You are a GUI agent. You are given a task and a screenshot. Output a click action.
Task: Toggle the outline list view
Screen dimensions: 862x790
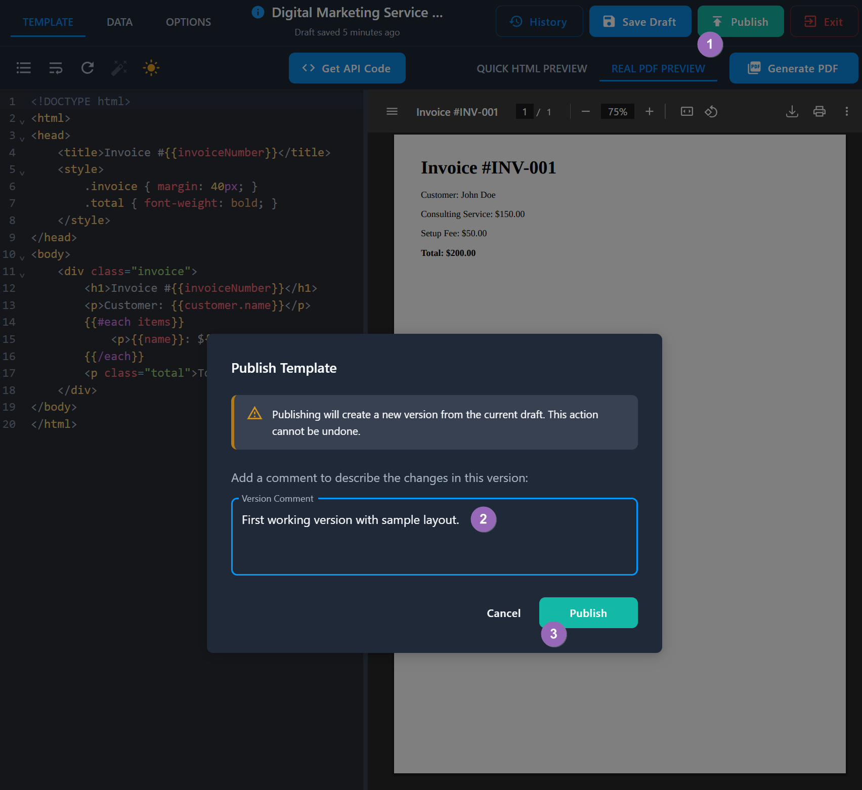pyautogui.click(x=23, y=68)
